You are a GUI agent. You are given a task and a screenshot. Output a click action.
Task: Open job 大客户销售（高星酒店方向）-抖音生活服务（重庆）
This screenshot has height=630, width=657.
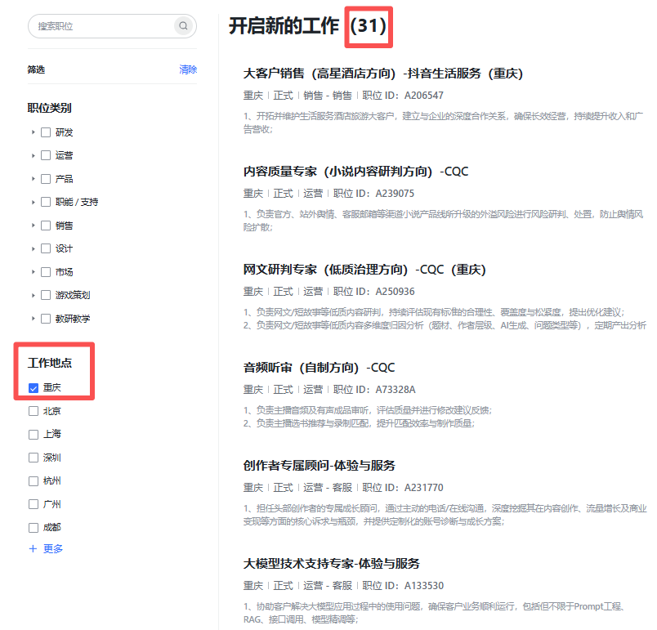[383, 74]
